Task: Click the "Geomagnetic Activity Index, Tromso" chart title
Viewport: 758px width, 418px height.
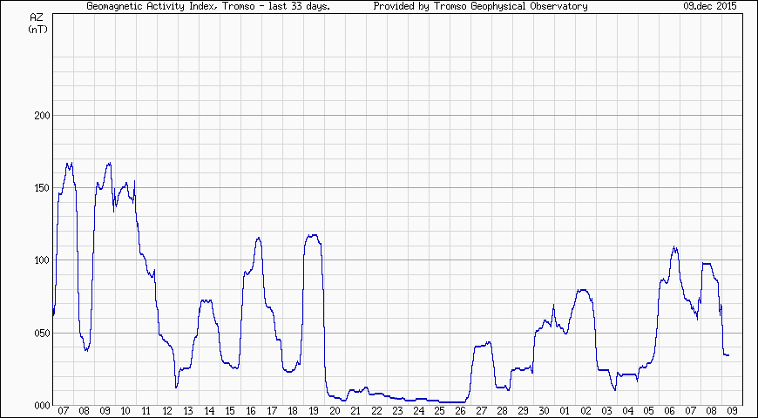Action: pos(208,6)
